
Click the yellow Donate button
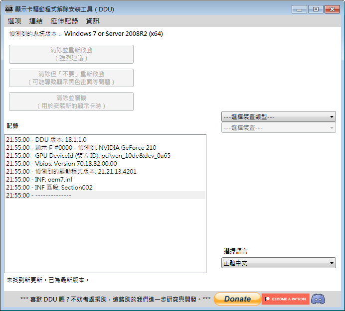pos(237,299)
